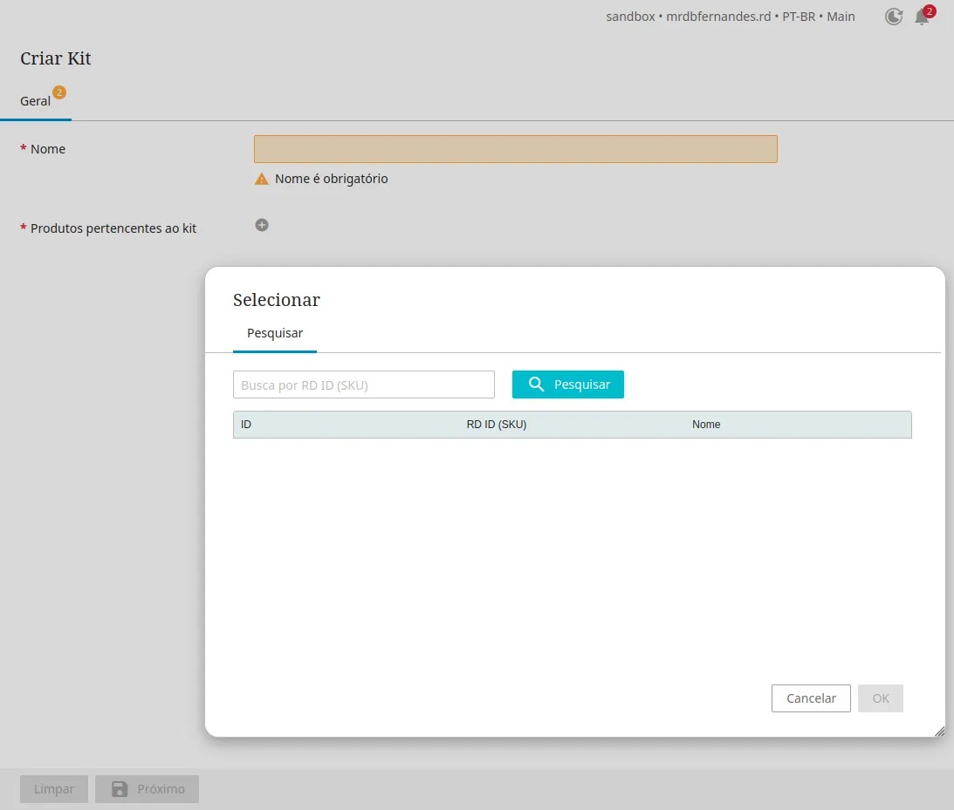The image size is (954, 810).
Task: Select the Pesquisar tab in the dialog
Action: click(275, 333)
